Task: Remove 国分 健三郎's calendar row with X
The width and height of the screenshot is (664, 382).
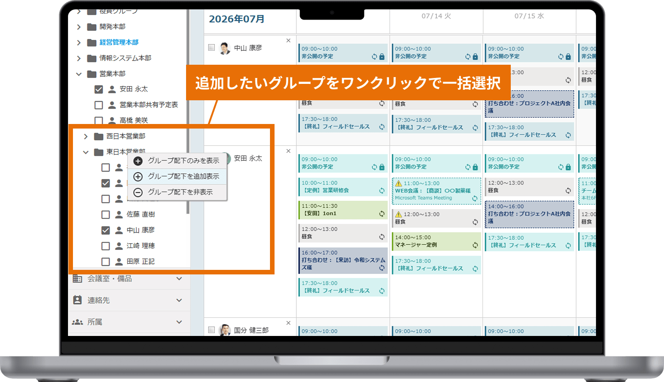Action: click(x=288, y=323)
